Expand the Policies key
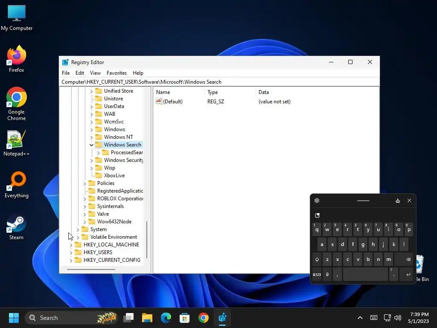The height and width of the screenshot is (328, 437). [85, 184]
